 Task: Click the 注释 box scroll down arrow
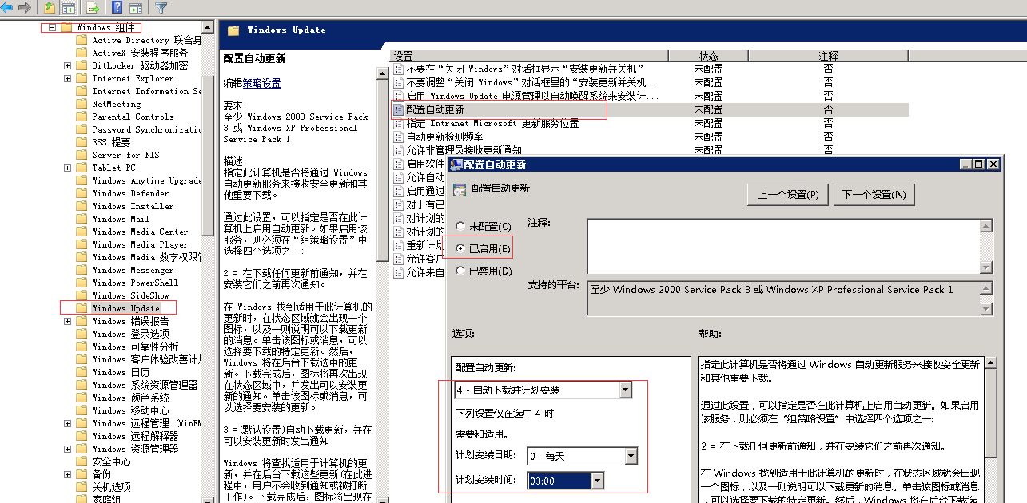pos(986,267)
